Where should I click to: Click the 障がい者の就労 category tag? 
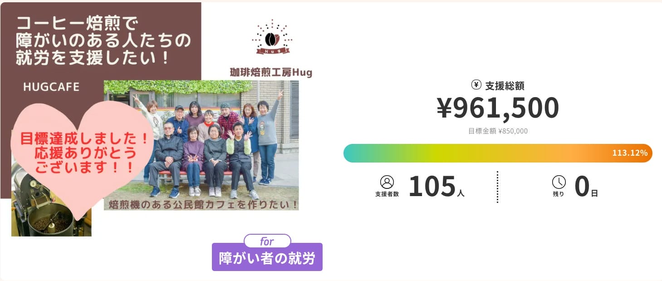click(x=267, y=257)
